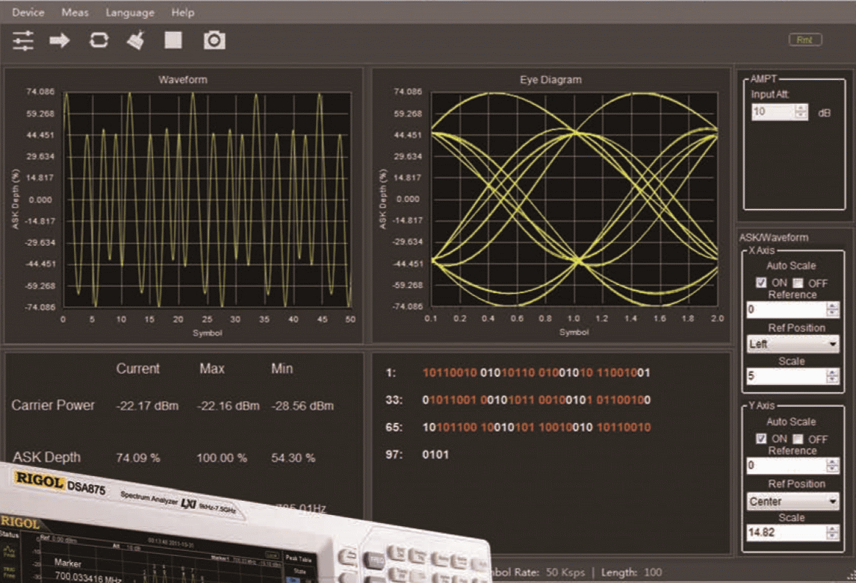Open the Meas menu

pyautogui.click(x=75, y=12)
